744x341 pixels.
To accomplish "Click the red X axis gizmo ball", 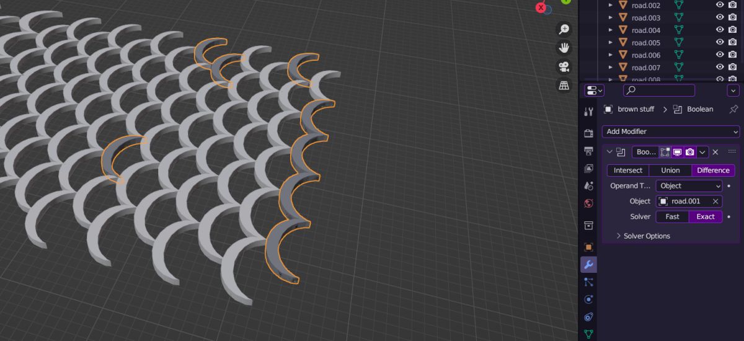I will pos(541,8).
